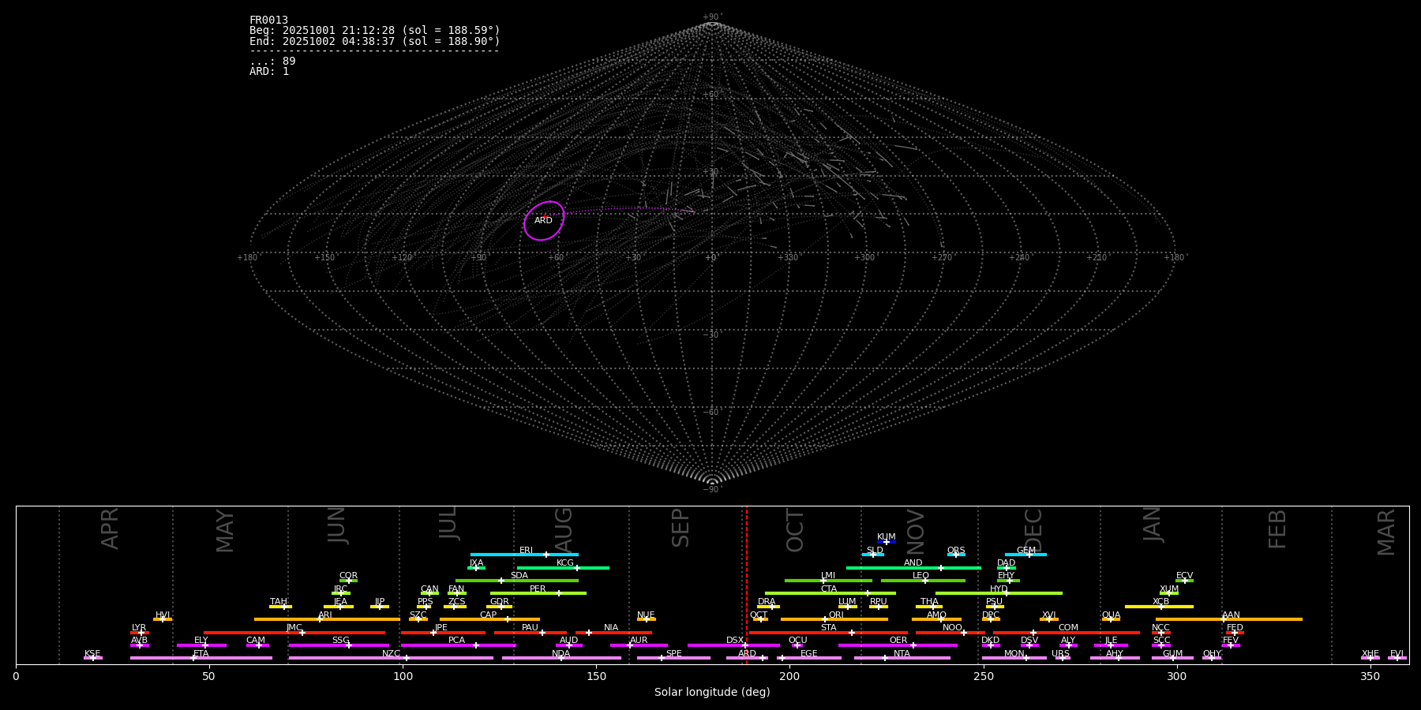This screenshot has width=1421, height=710.
Task: Click the peak cross marker on the LYR bar
Action: point(141,633)
